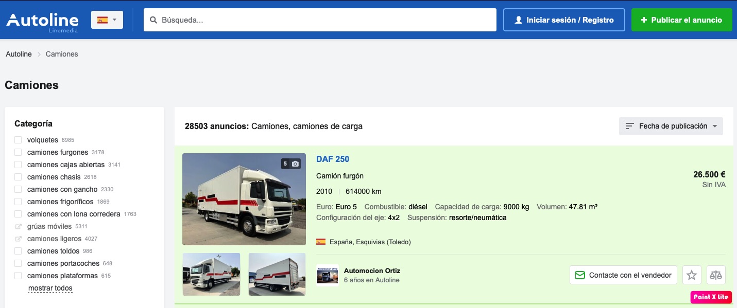Click the Categoría filter heading

click(x=33, y=123)
